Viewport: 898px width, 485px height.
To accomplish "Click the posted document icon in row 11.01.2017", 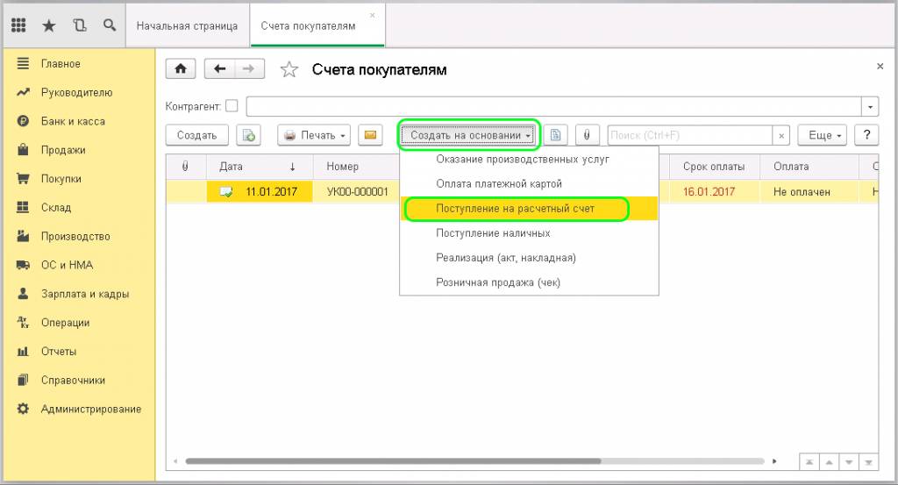I will (226, 192).
